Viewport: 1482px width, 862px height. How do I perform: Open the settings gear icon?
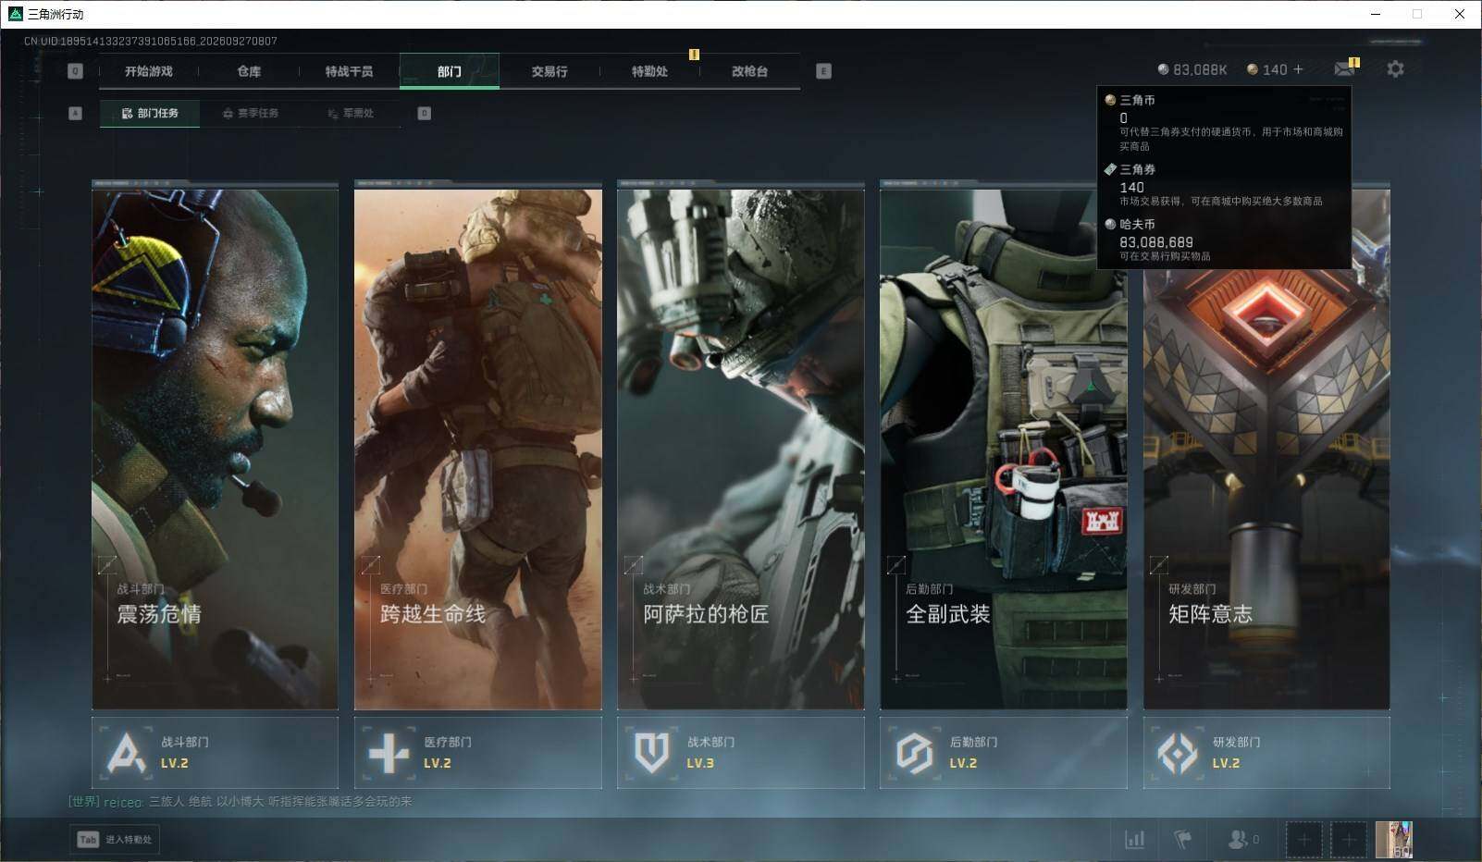[1395, 69]
